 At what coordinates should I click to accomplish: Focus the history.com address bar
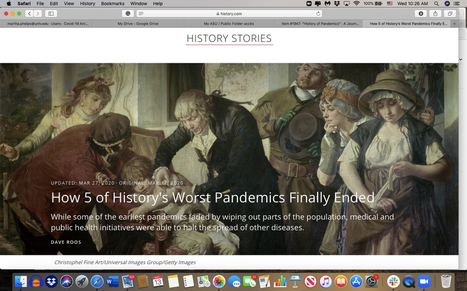coord(229,13)
